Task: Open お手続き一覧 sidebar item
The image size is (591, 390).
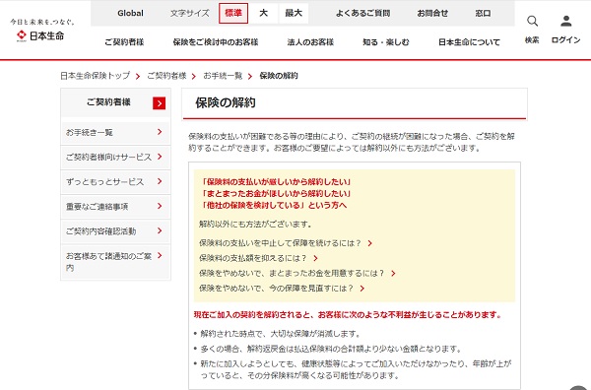Action: click(115, 132)
